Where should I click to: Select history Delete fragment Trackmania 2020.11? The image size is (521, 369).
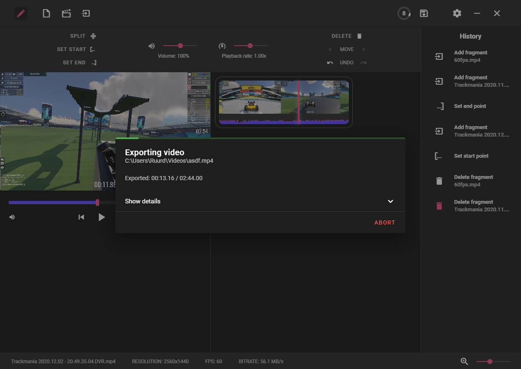click(471, 206)
